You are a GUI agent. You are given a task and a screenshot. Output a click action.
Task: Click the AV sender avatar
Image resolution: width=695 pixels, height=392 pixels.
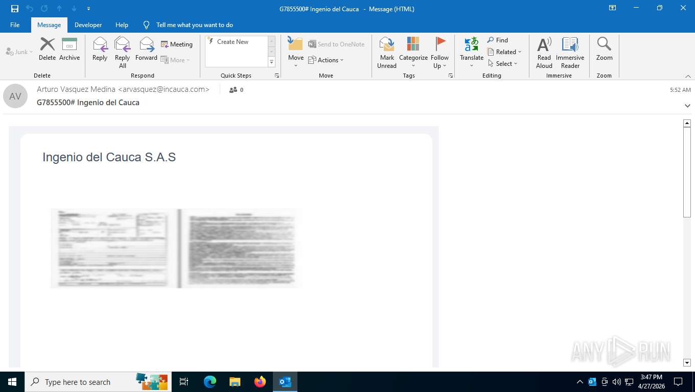(15, 96)
